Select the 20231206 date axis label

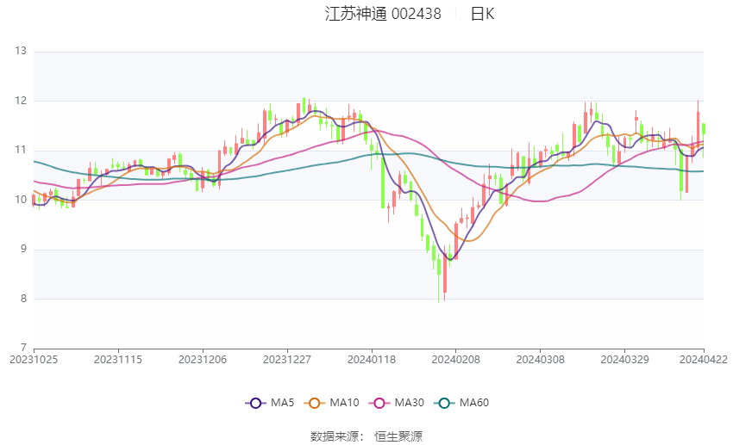click(x=203, y=360)
